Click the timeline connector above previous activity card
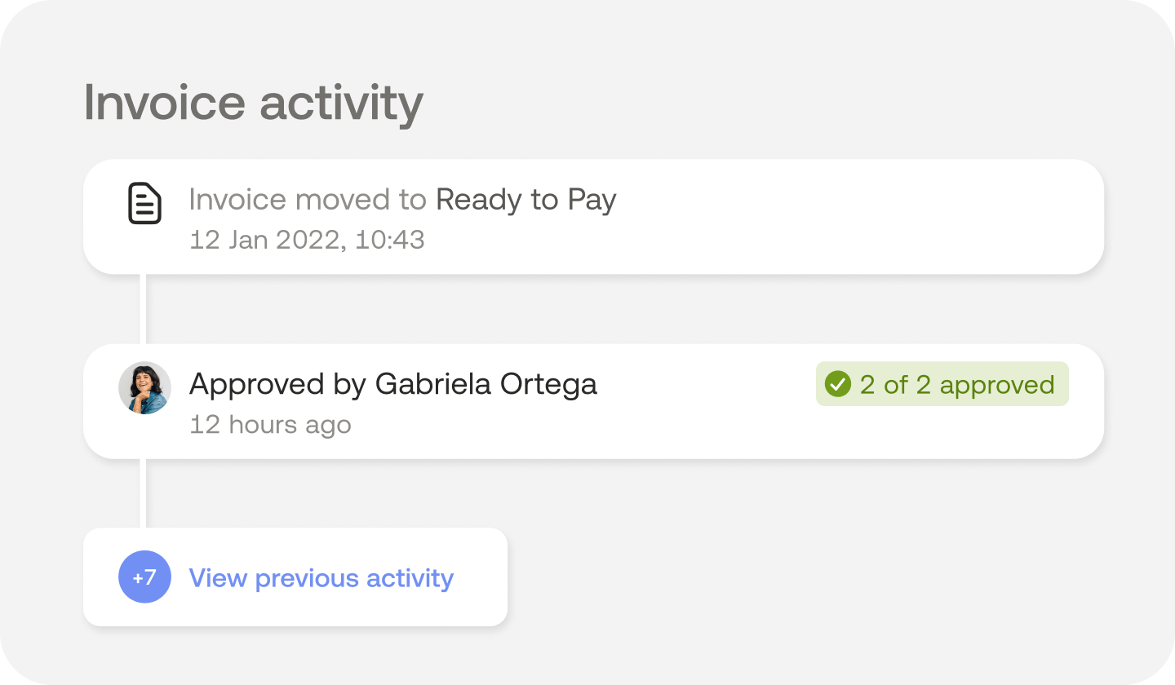1175x685 pixels. pos(144,493)
